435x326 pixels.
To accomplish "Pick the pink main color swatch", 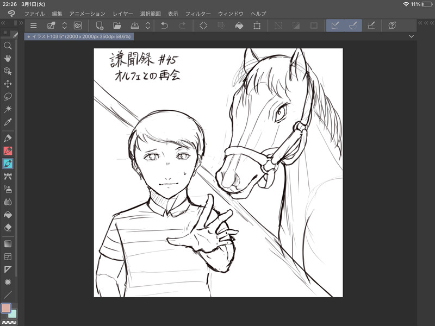I will point(6,308).
